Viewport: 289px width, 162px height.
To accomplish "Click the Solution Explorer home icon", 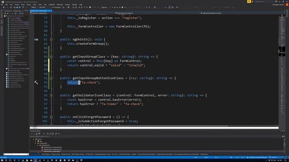I will (x=36, y=134).
